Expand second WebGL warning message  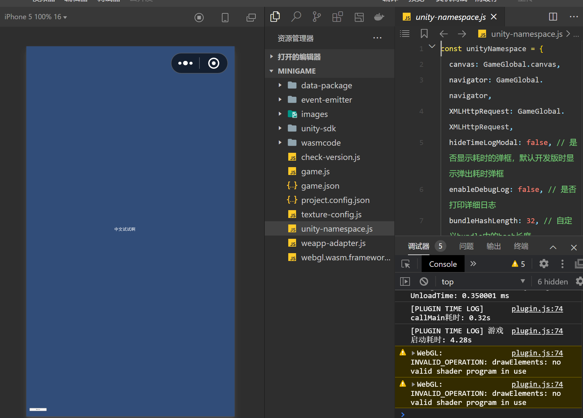413,384
